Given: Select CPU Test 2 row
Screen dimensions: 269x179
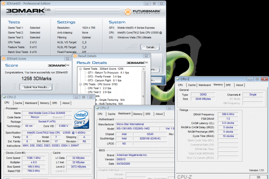Looking at the screenshot, I should point(100,92).
